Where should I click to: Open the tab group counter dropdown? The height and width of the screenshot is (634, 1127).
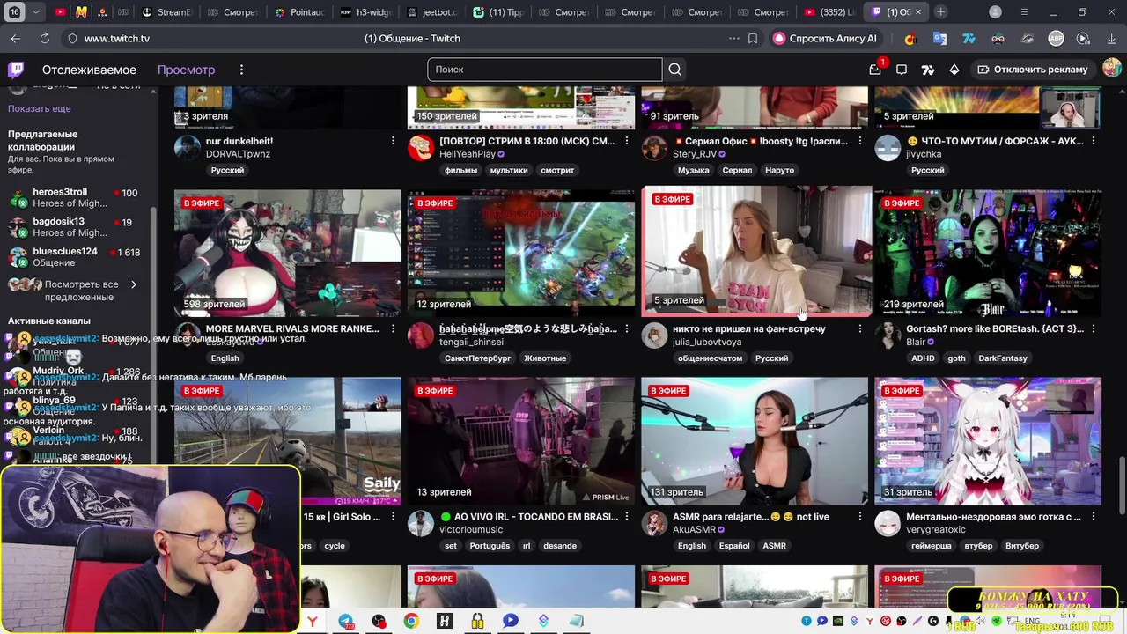pyautogui.click(x=35, y=12)
